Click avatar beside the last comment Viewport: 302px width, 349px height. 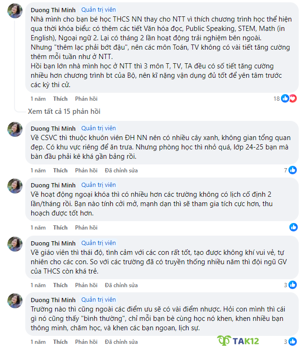pyautogui.click(x=15, y=301)
